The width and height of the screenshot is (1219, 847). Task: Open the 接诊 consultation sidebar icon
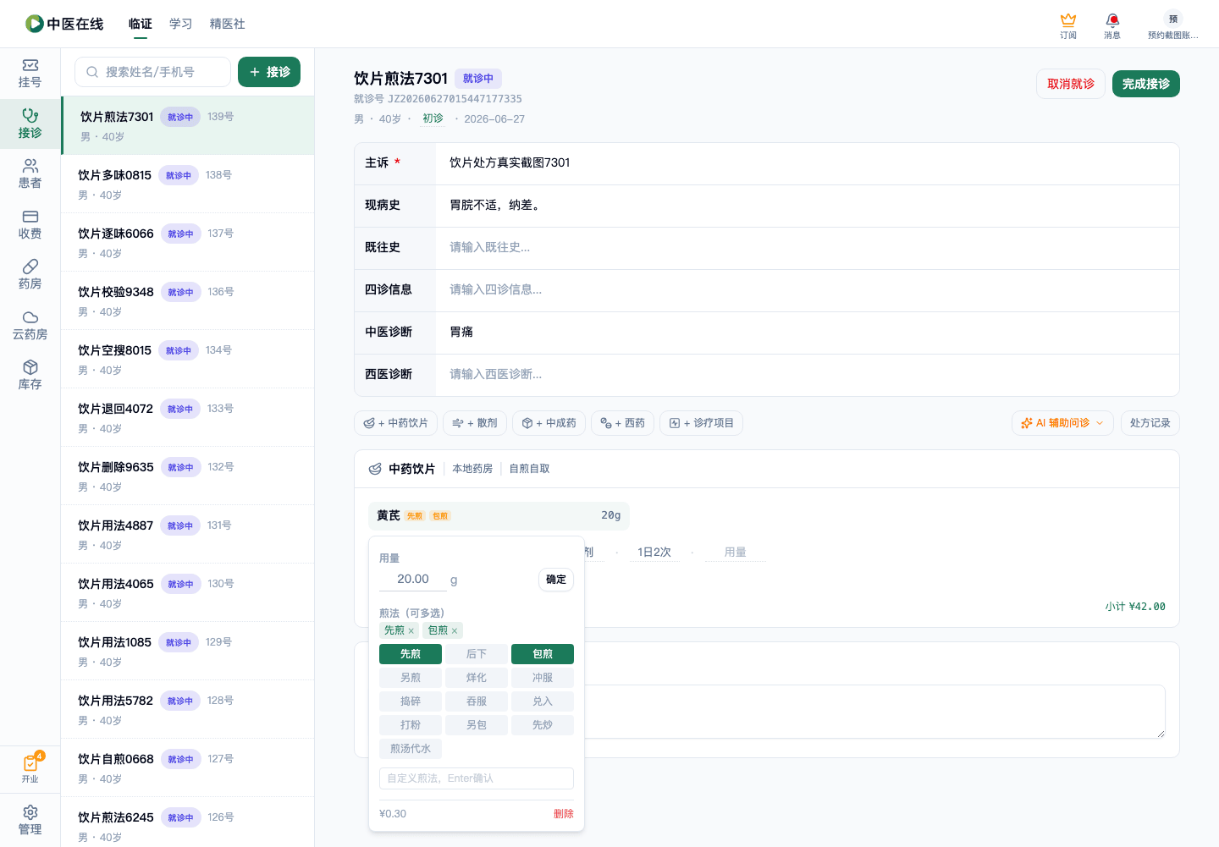[30, 124]
